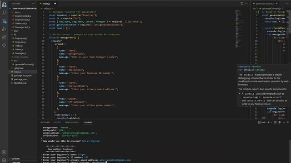
Task: Open the Source Control view
Action: pyautogui.click(x=4, y=21)
